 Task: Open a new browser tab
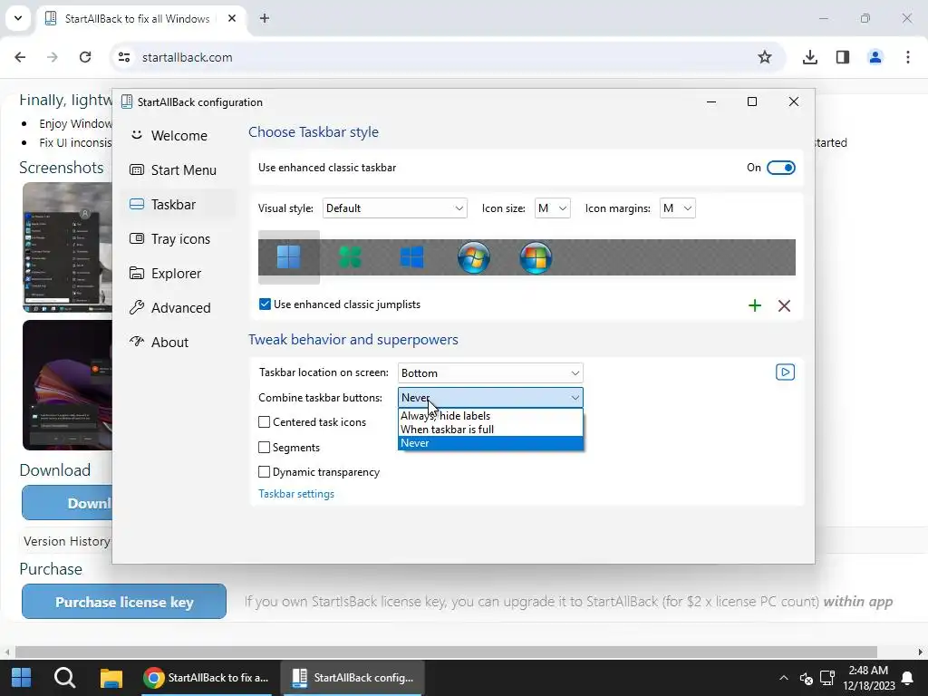pyautogui.click(x=265, y=18)
